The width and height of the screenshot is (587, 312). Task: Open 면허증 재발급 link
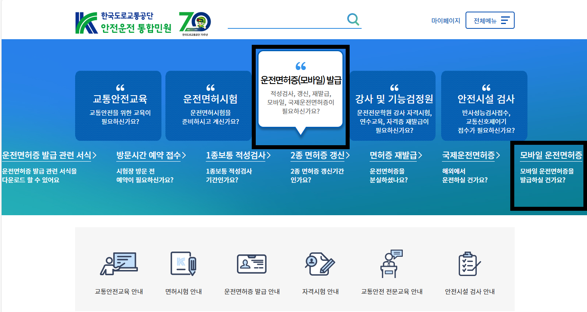click(x=396, y=156)
